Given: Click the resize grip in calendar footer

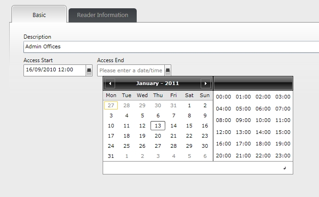Looking at the screenshot, I should click(x=285, y=168).
